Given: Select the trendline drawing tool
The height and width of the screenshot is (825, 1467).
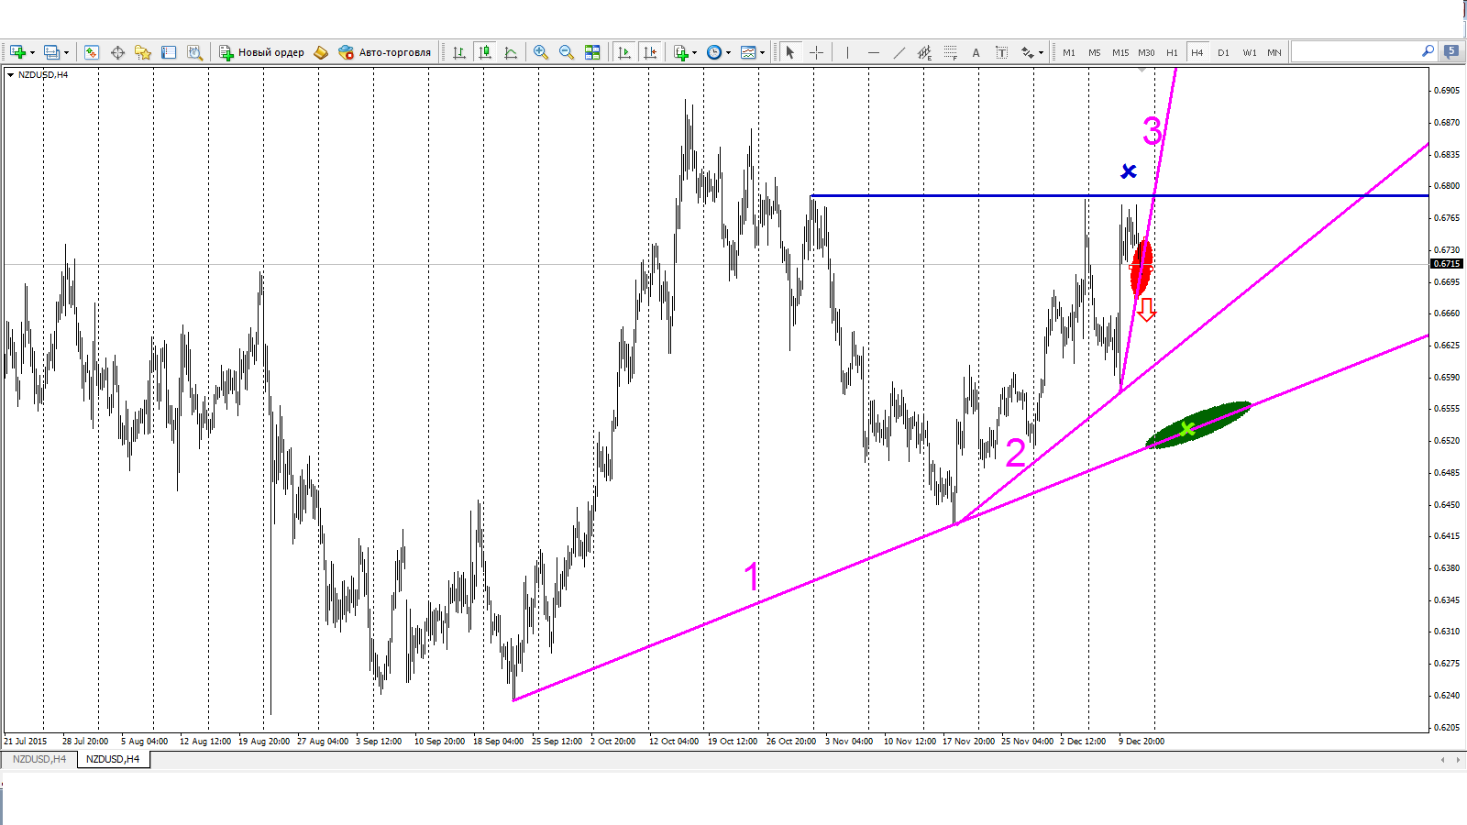Looking at the screenshot, I should (x=899, y=52).
